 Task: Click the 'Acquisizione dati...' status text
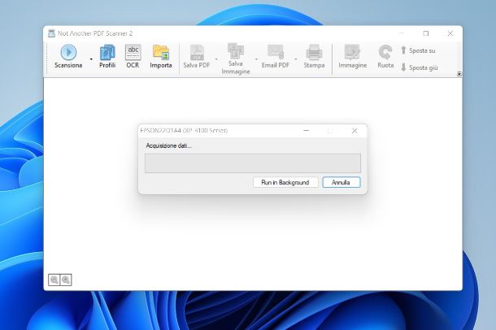(168, 145)
